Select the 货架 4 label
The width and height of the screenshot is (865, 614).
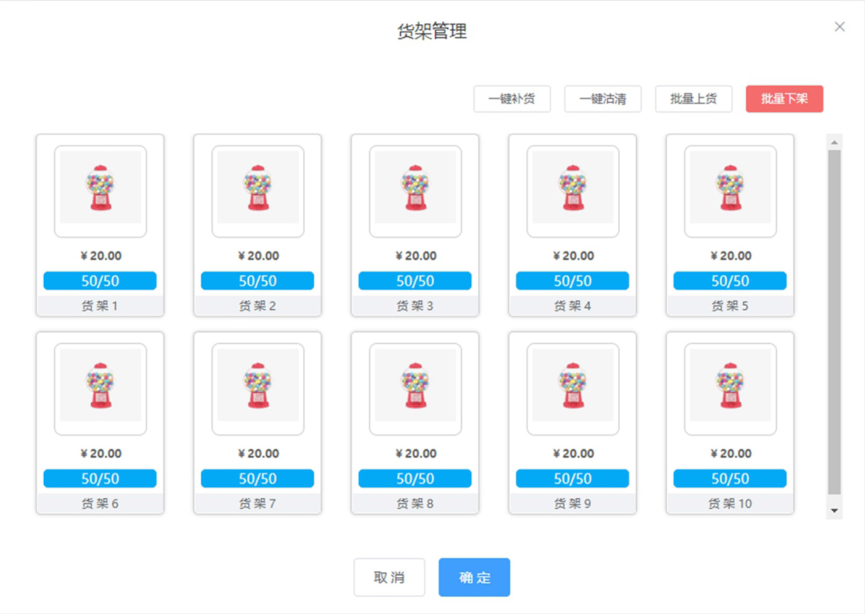pyautogui.click(x=572, y=306)
